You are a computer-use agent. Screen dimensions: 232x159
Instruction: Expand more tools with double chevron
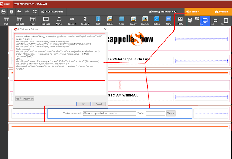[190, 21]
